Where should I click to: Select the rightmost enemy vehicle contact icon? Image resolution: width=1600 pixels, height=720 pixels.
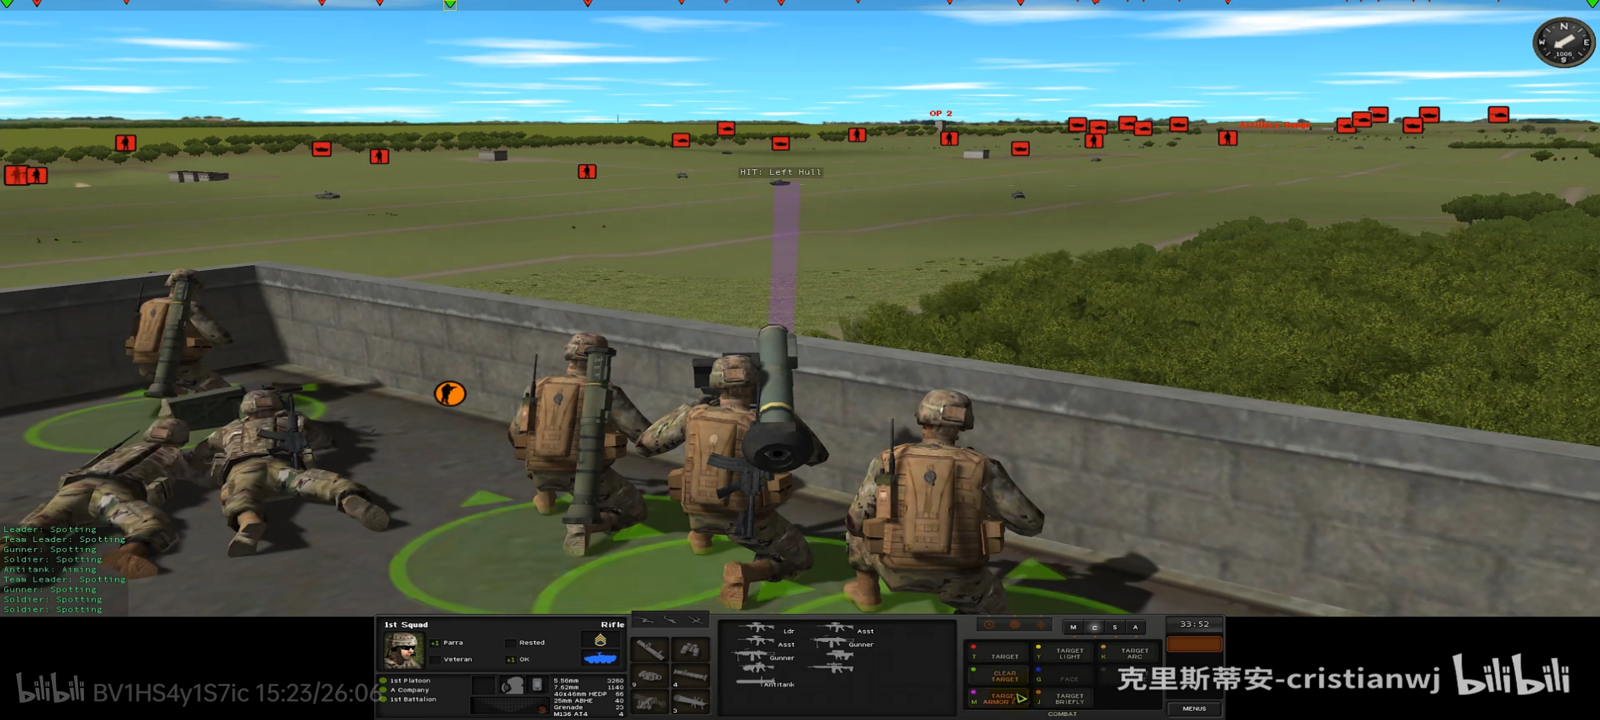1498,115
